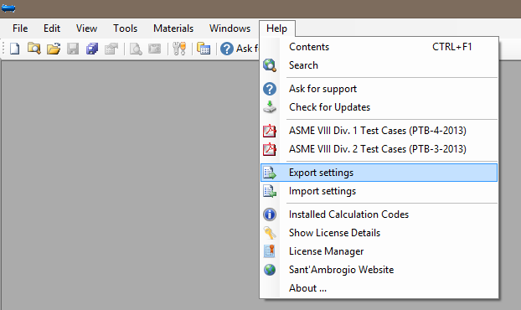Viewport: 521px width, 310px height.
Task: Open the Materials menu
Action: pyautogui.click(x=173, y=28)
